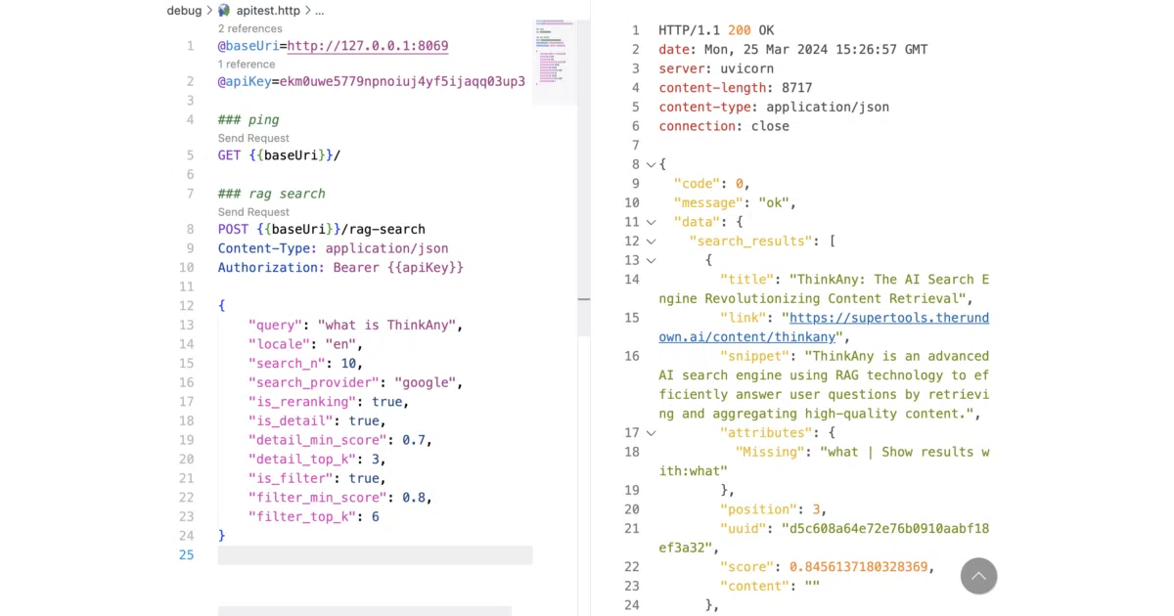Collapse the "search_results" array fold arrow

tap(652, 242)
